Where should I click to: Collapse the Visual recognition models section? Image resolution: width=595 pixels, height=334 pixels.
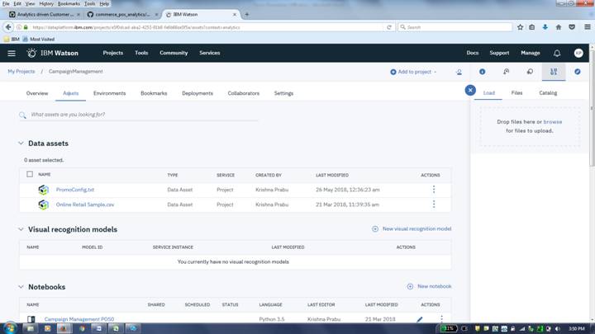tap(21, 229)
